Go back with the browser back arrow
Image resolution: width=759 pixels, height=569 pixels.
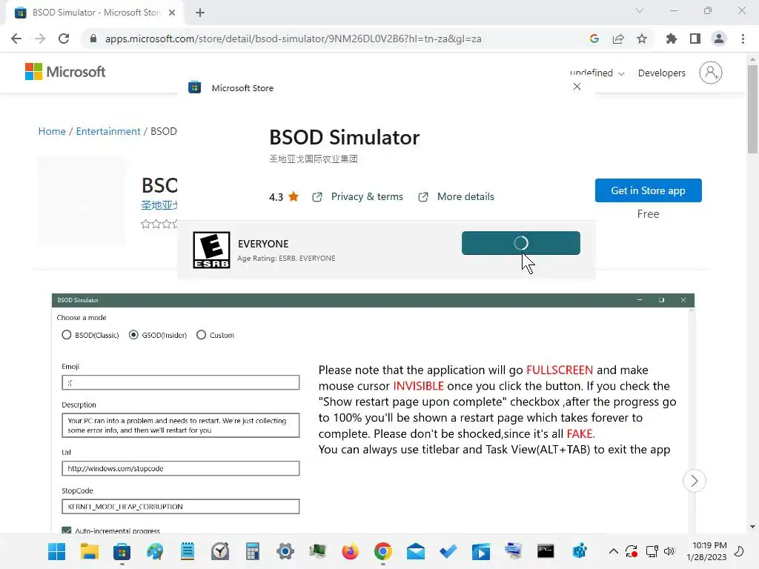(x=16, y=39)
